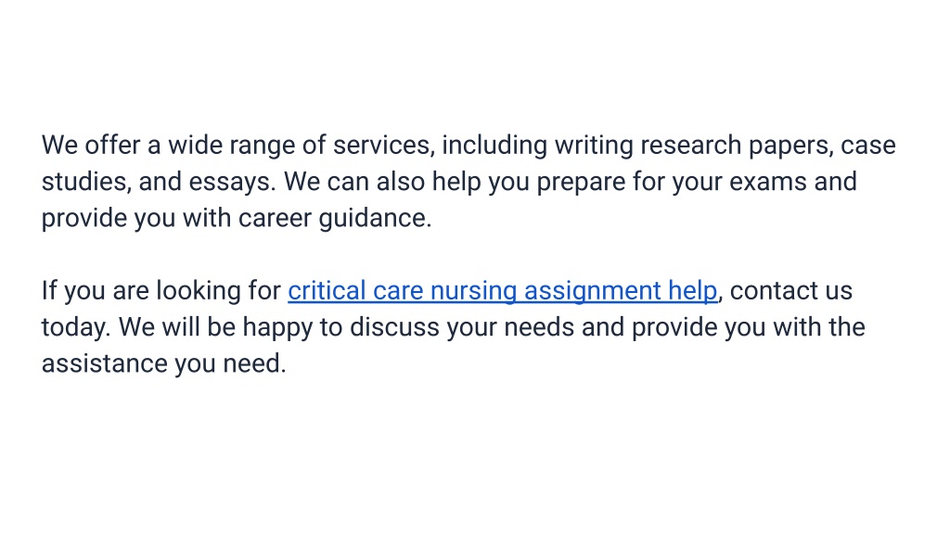Click the word "needs" in the second paragraph

point(539,327)
